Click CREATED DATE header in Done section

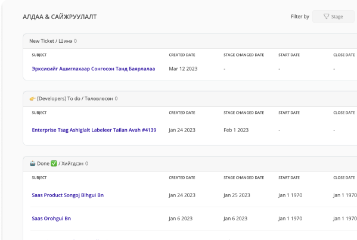point(182,178)
